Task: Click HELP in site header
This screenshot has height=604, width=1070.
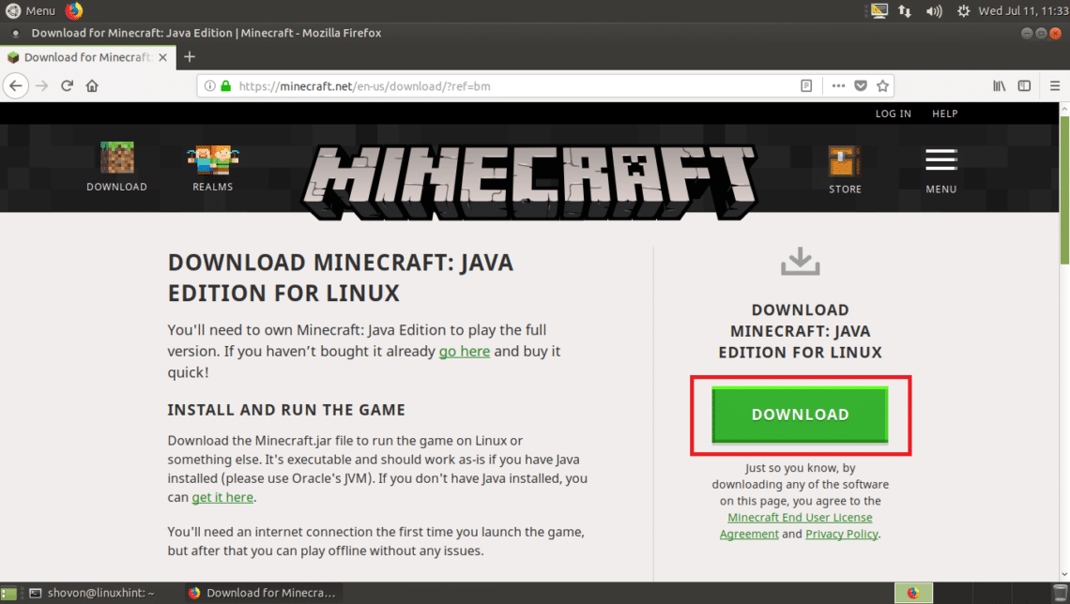Action: click(x=945, y=113)
